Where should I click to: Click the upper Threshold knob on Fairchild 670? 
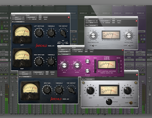tap(51, 33)
